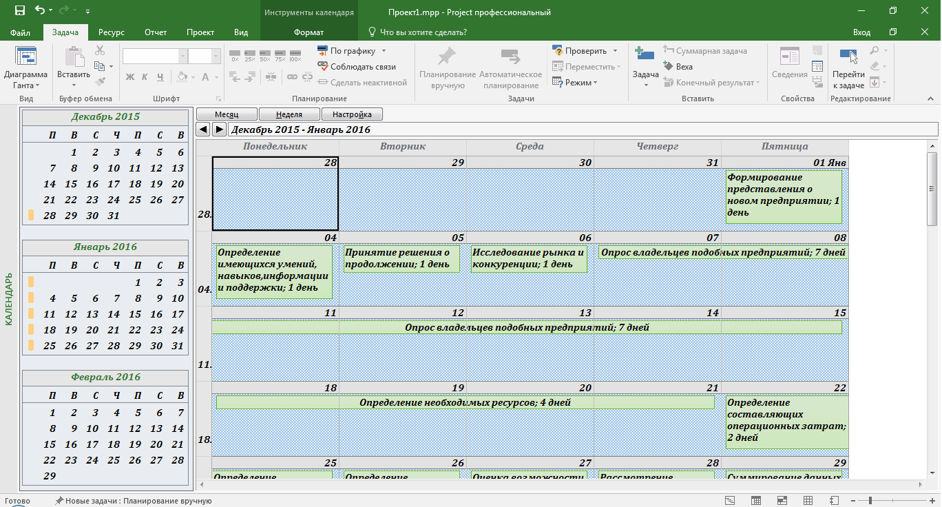Go to next month with right arrow

[x=219, y=129]
